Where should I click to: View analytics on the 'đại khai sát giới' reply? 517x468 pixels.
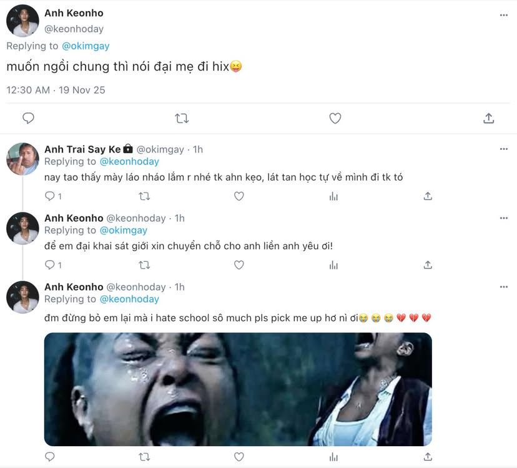pos(333,265)
